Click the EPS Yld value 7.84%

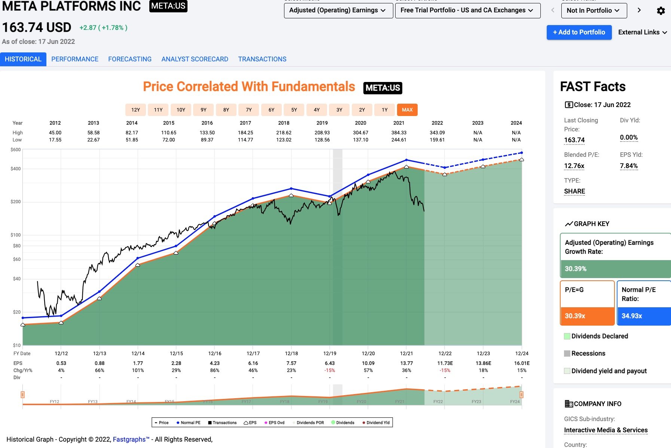pyautogui.click(x=629, y=166)
